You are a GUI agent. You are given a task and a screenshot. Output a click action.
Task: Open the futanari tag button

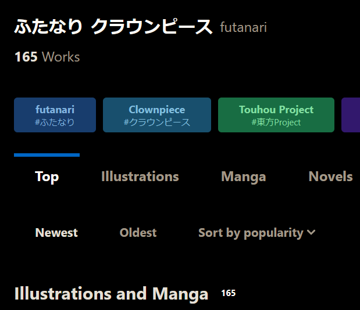click(55, 115)
